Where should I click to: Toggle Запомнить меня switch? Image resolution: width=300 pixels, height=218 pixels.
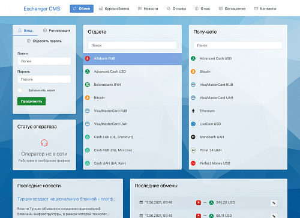(21, 90)
